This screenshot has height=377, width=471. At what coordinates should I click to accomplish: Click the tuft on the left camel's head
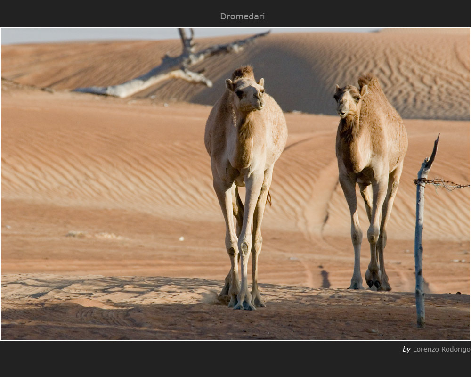pos(243,72)
